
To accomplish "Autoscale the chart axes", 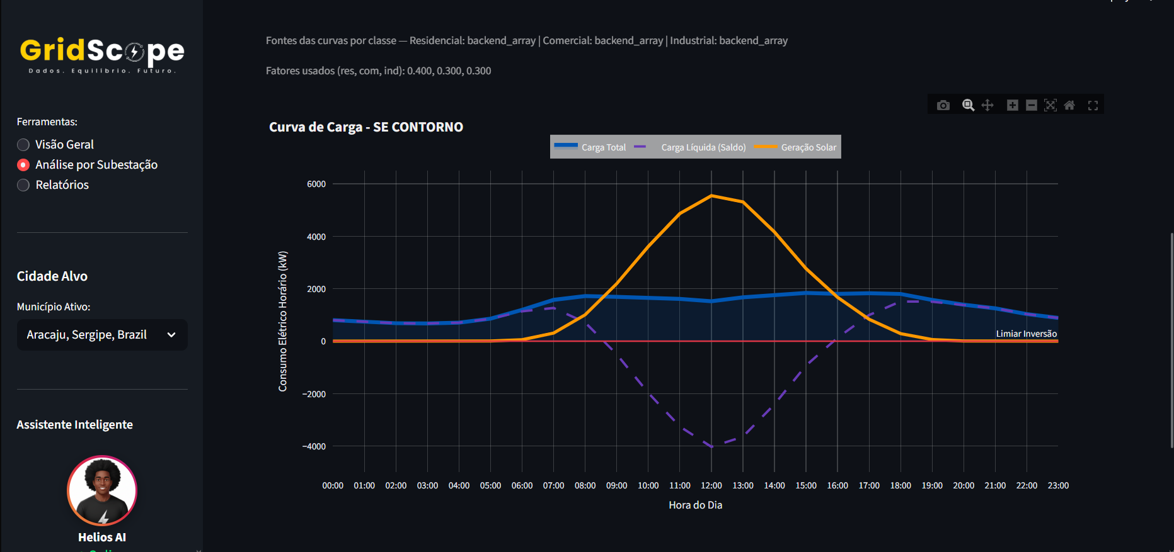I will (1050, 105).
